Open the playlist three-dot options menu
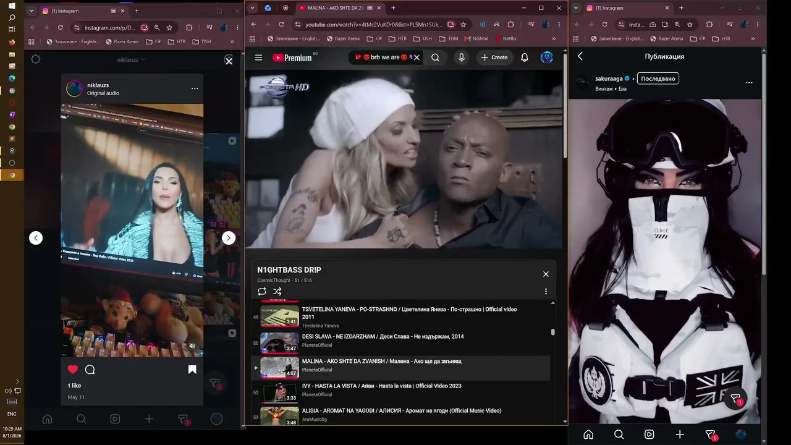Viewport: 791px width, 445px height. [x=546, y=291]
